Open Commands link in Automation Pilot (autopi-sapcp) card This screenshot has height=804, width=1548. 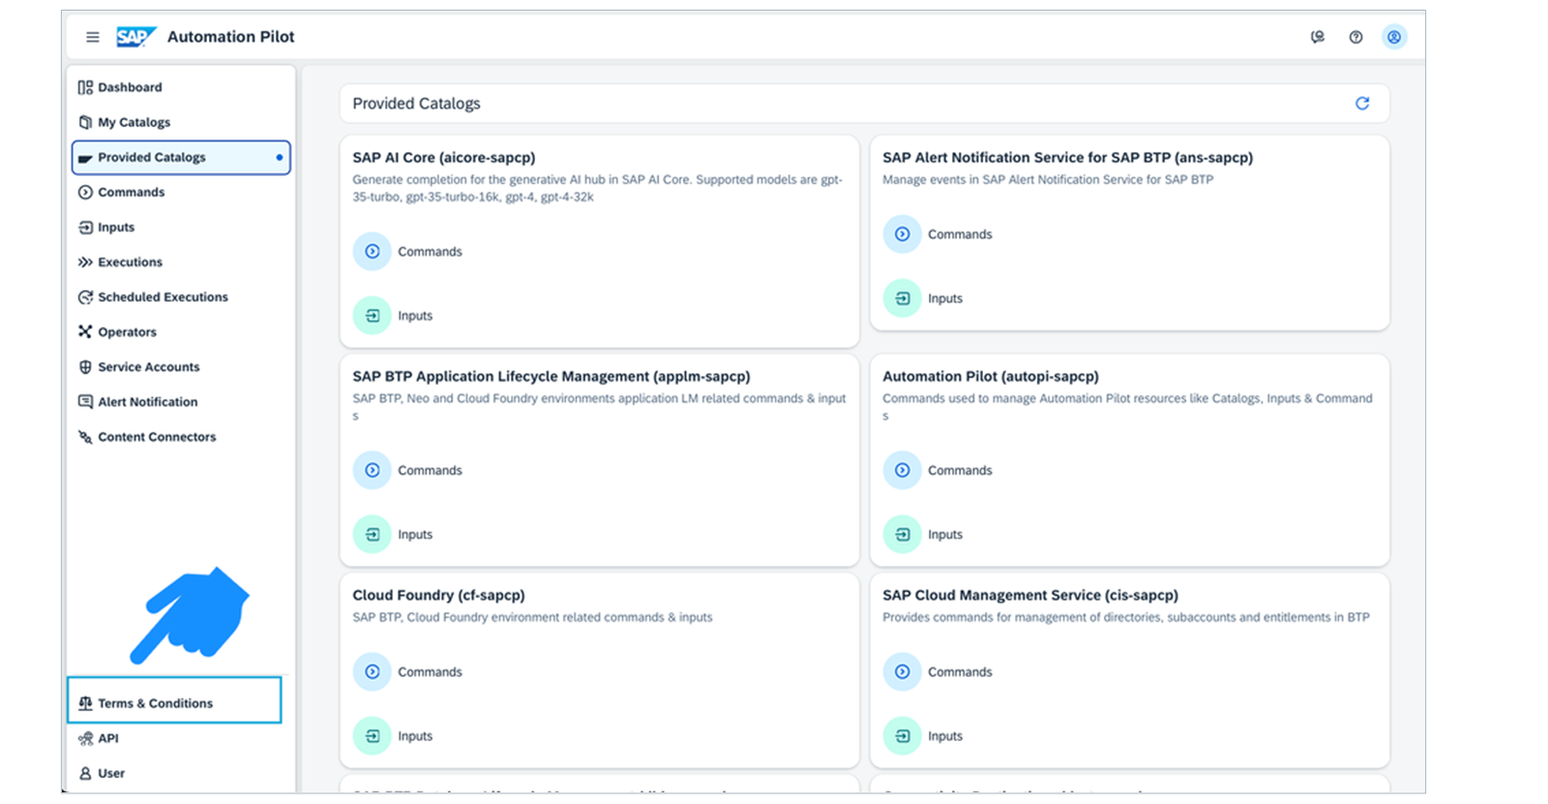[x=960, y=470]
